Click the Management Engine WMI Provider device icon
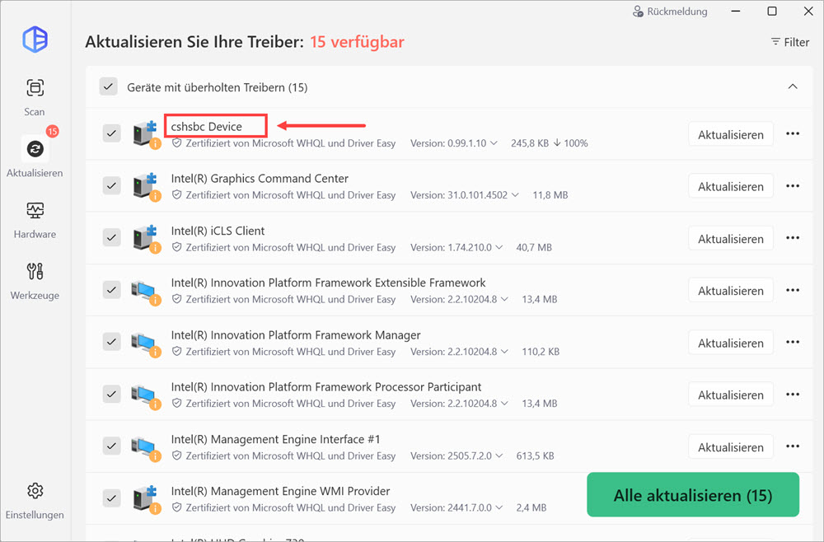The image size is (824, 542). coord(146,499)
